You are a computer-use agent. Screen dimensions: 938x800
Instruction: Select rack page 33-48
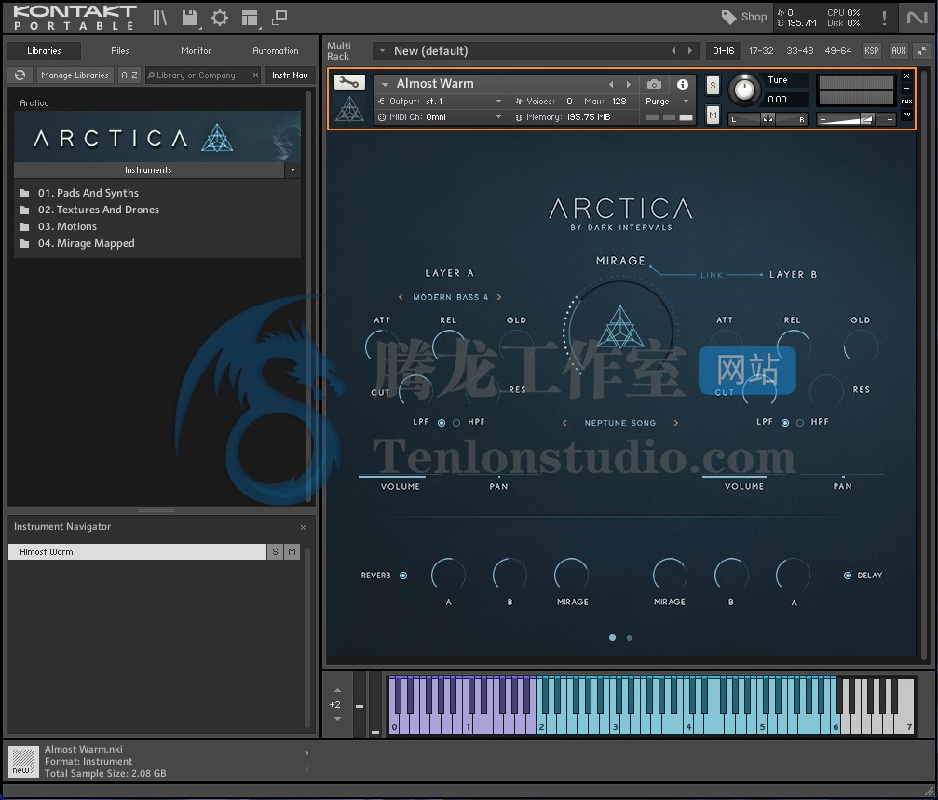(799, 51)
